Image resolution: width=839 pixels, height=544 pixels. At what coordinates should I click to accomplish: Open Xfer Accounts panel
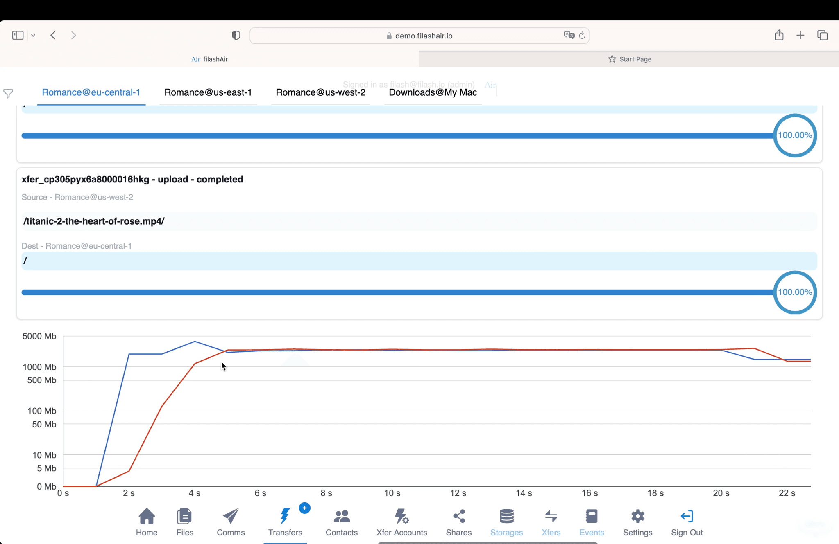pos(401,522)
